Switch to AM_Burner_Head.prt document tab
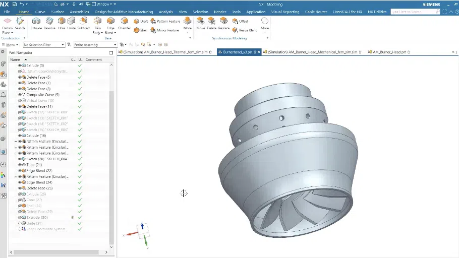Screen dimensions: 459x258 coord(389,52)
